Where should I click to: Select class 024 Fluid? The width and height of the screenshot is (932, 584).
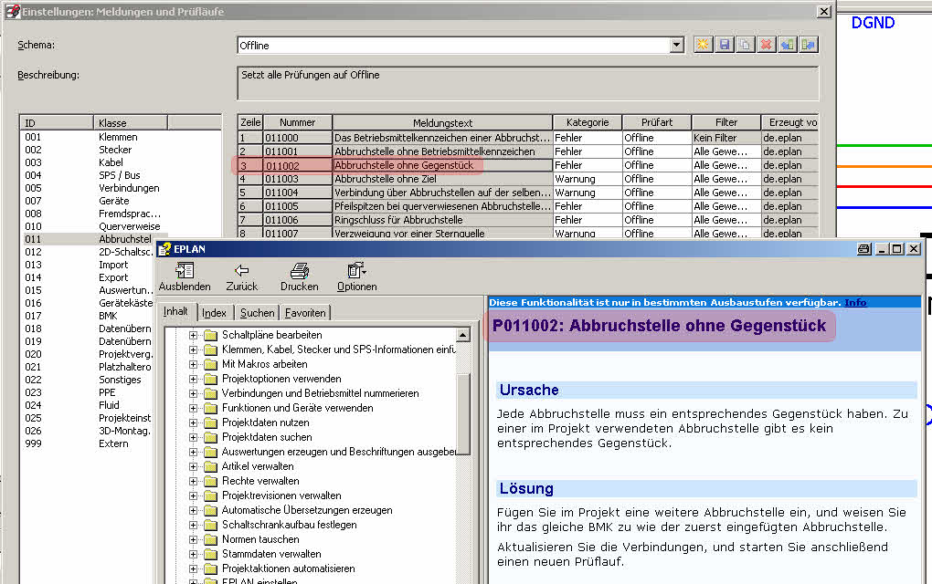pyautogui.click(x=88, y=405)
